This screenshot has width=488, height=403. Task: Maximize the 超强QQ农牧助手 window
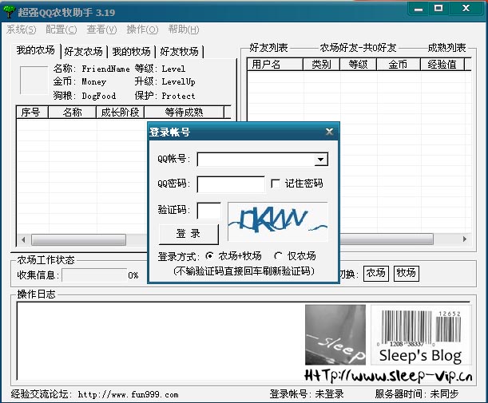coord(438,9)
